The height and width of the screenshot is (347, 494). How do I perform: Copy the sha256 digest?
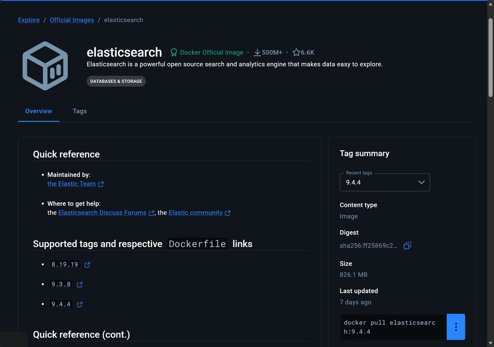pos(407,245)
